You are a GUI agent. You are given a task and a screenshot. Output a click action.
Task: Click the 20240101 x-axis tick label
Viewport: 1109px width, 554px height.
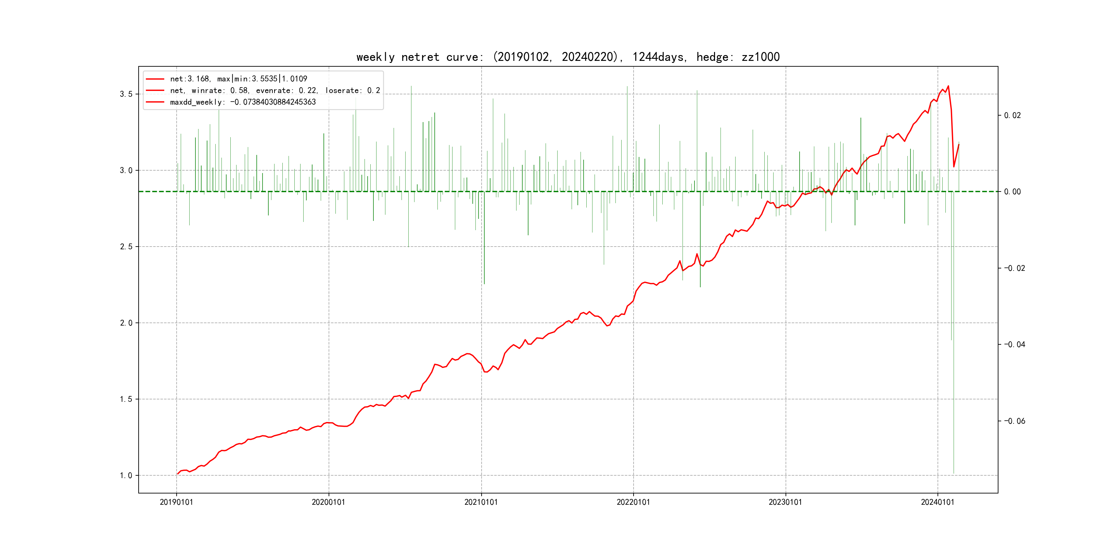(938, 502)
